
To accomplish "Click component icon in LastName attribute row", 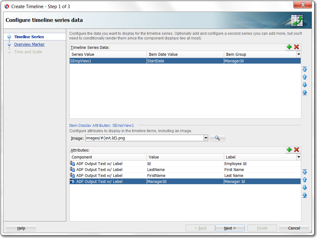I will [73, 169].
